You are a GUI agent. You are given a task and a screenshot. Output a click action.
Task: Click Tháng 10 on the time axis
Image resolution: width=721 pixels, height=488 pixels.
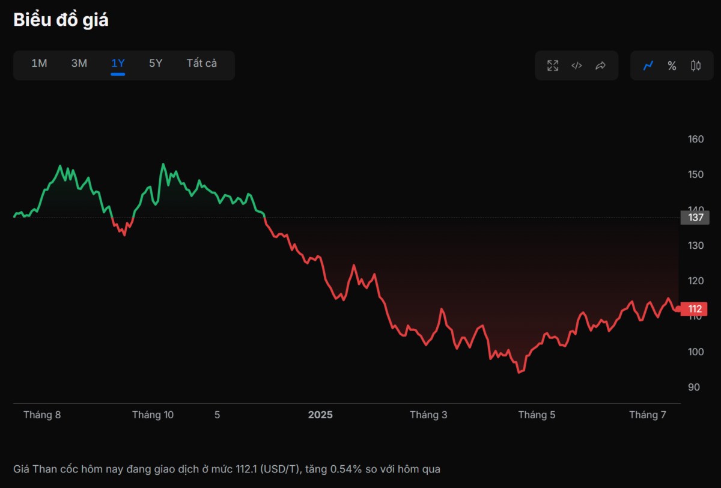tap(153, 415)
